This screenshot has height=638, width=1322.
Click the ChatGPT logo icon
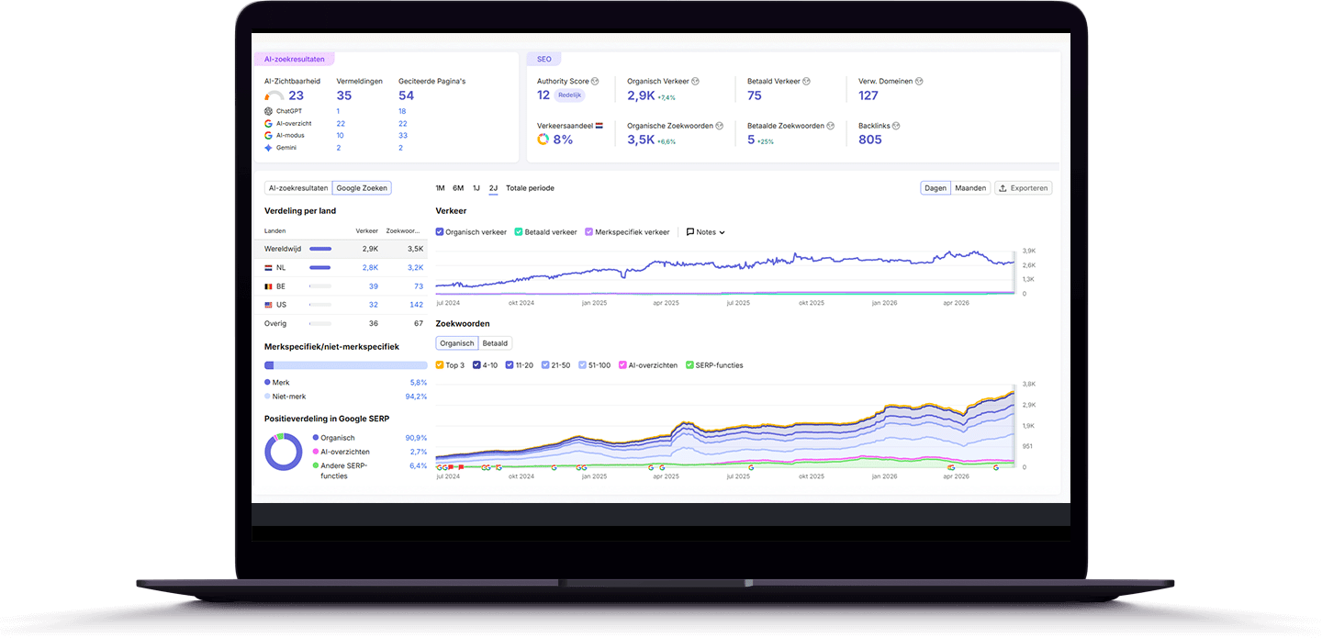point(268,111)
